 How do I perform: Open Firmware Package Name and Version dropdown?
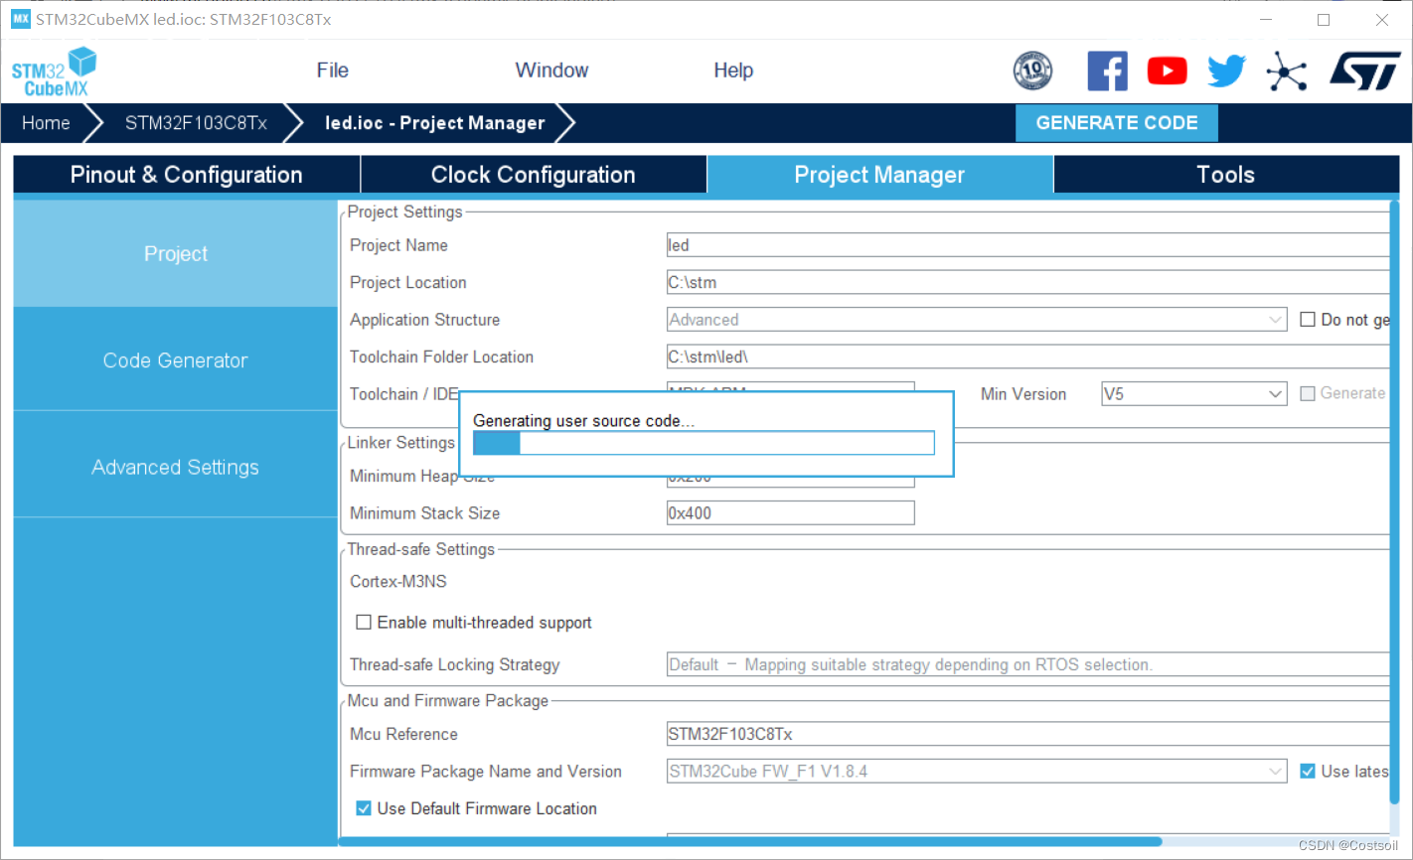[977, 772]
